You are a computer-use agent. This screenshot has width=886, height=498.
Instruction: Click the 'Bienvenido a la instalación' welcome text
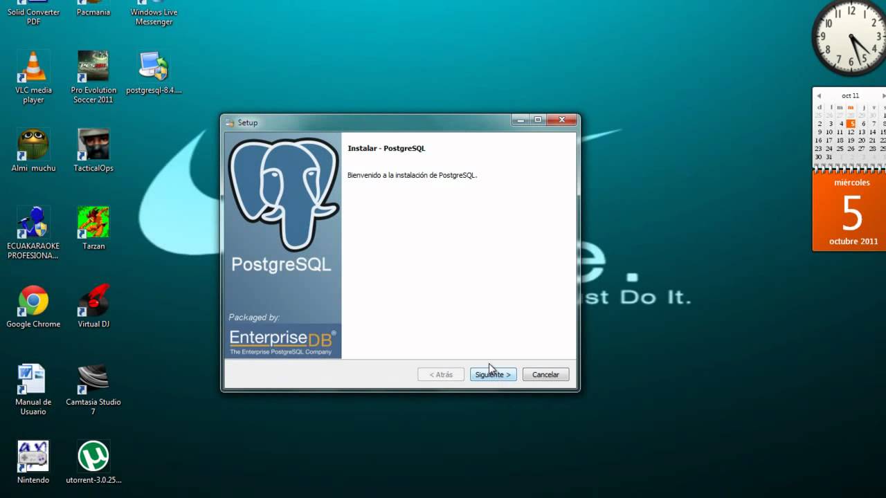(413, 175)
